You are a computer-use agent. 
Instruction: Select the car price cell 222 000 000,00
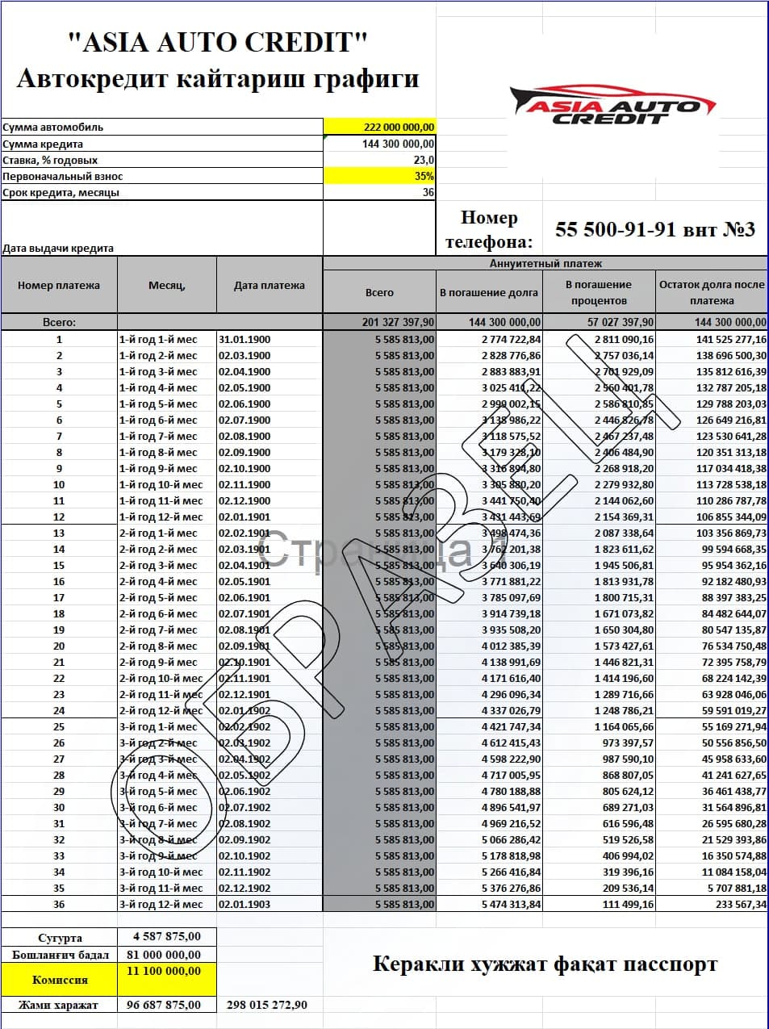point(379,127)
